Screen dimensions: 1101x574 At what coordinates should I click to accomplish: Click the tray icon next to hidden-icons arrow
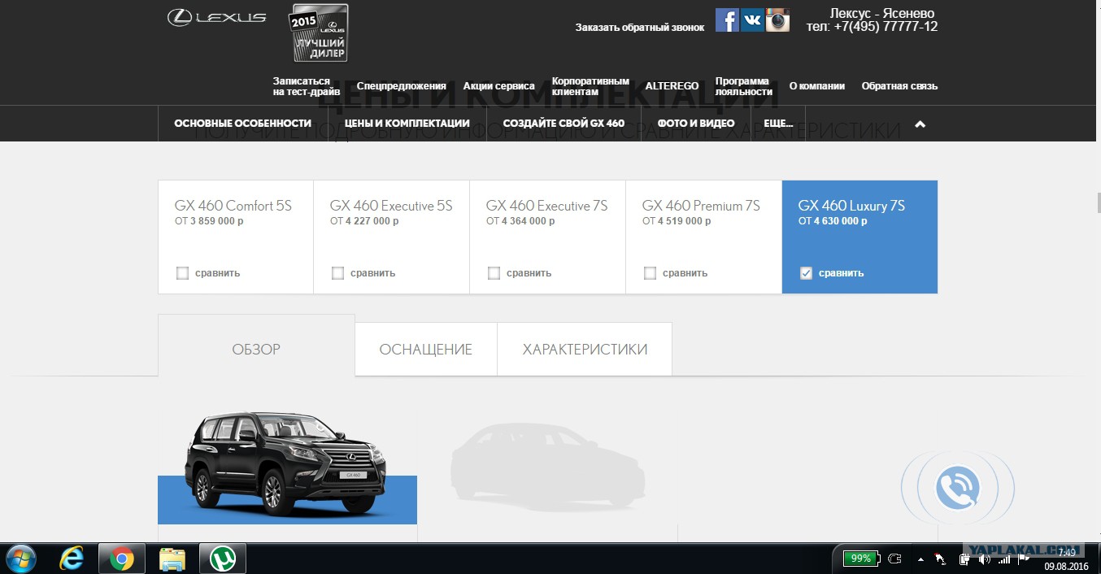tap(941, 559)
